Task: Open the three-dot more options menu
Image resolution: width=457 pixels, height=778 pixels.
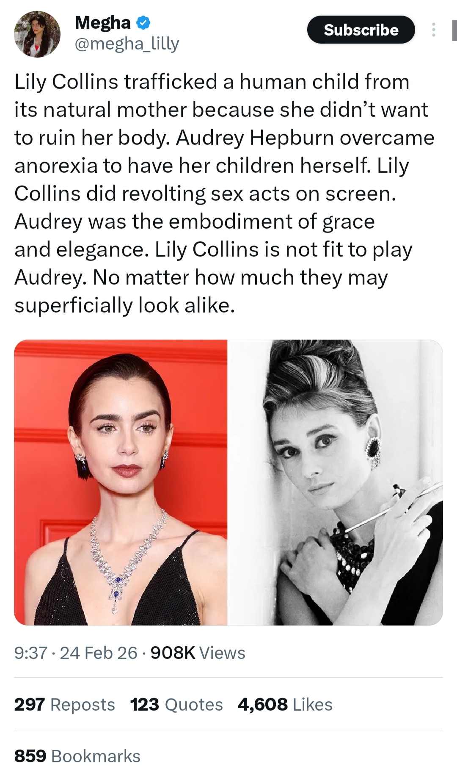Action: pos(433,30)
